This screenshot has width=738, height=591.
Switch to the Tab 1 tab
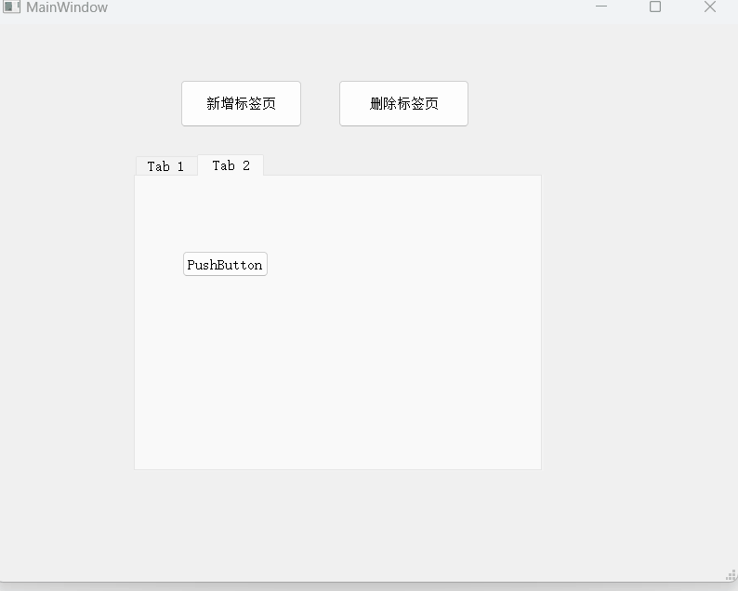166,166
